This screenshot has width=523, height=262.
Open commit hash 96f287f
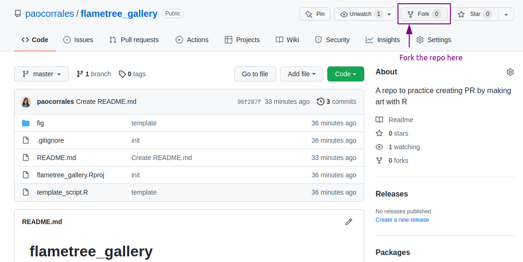coord(249,102)
